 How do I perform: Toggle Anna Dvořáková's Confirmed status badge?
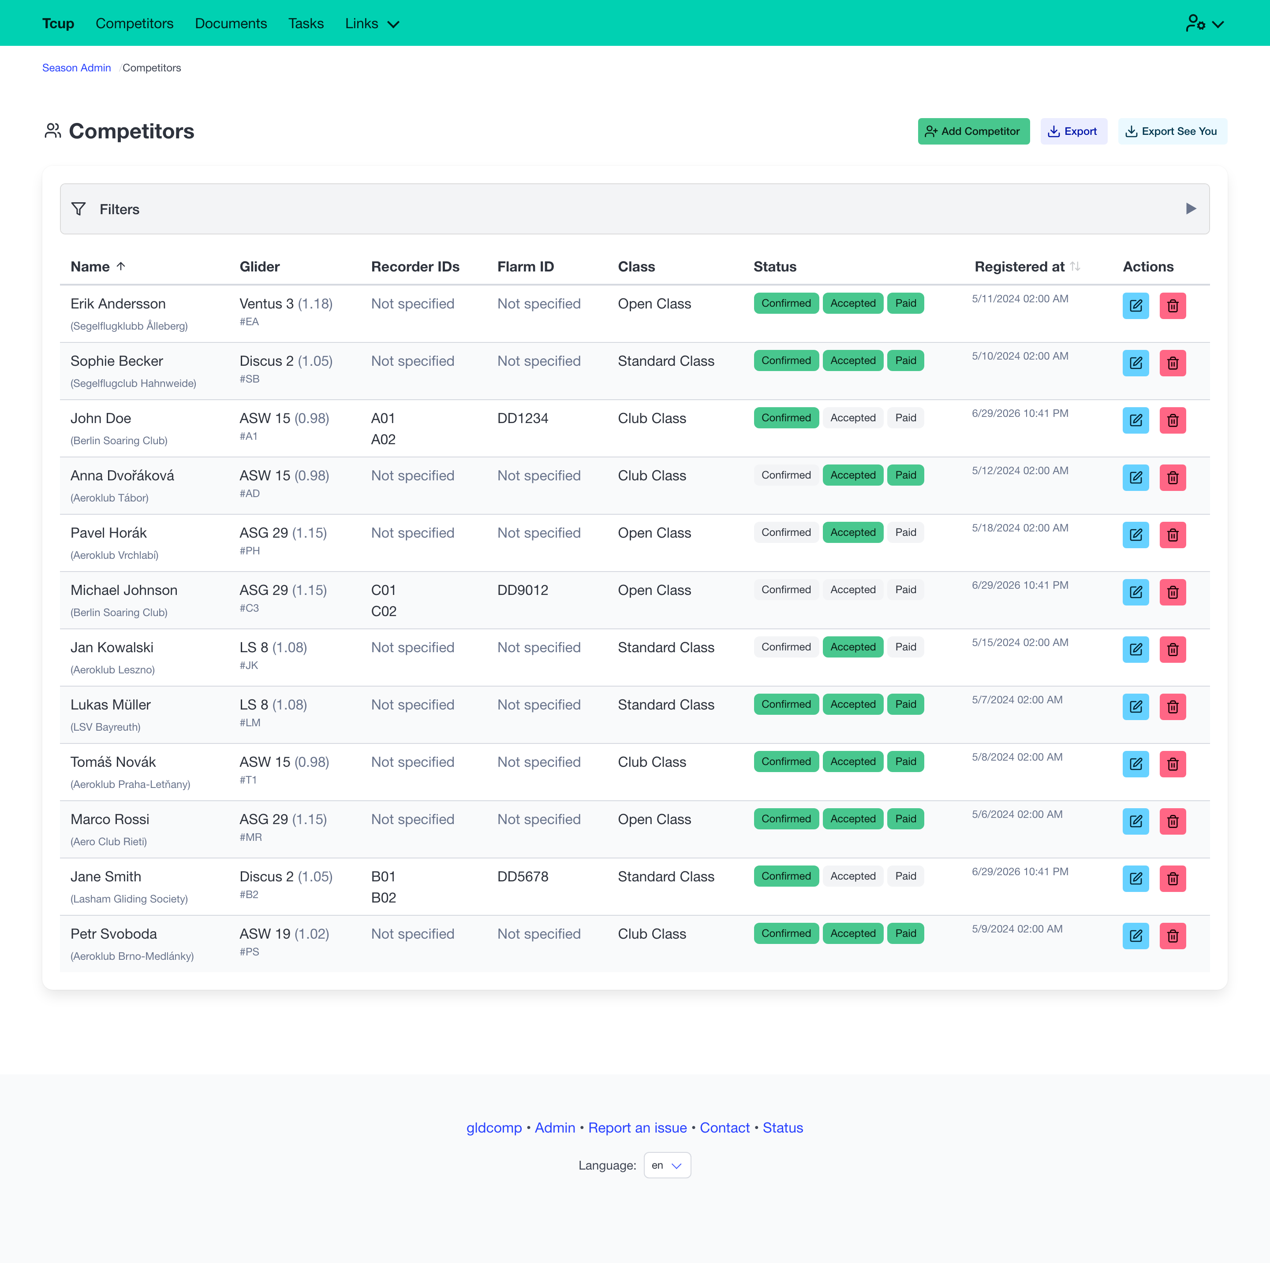pyautogui.click(x=785, y=475)
